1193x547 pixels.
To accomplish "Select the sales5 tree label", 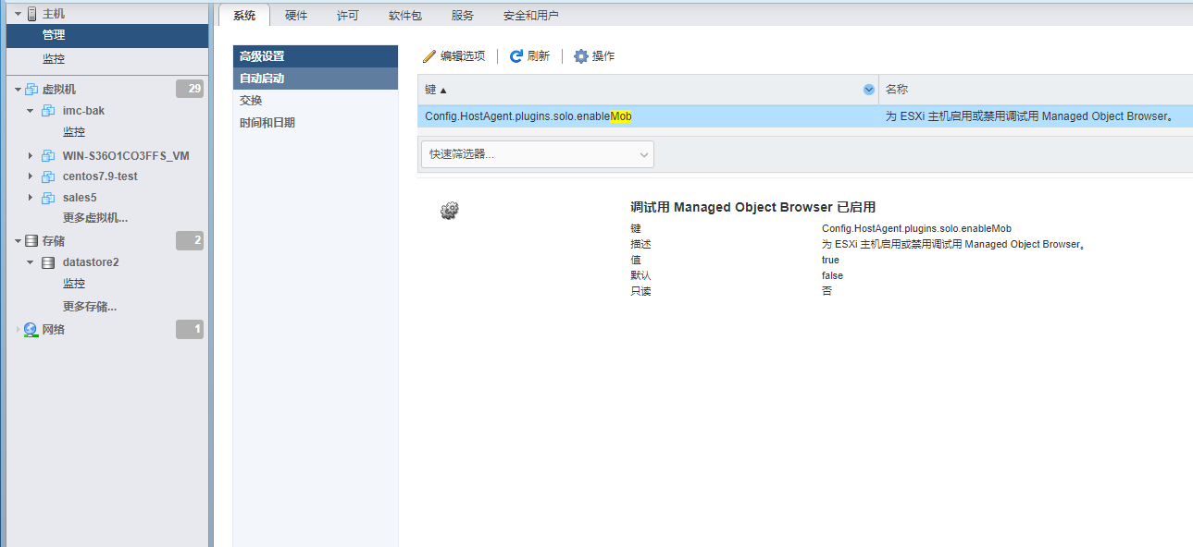I will (x=80, y=198).
